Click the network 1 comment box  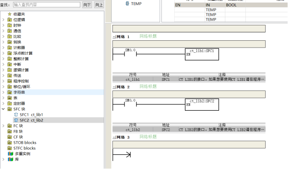click(189, 44)
